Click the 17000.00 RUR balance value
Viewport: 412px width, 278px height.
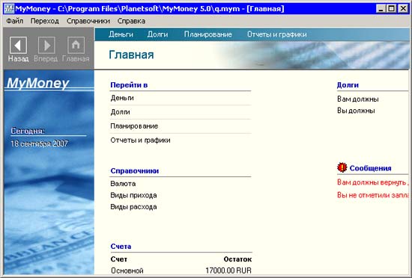(x=228, y=271)
